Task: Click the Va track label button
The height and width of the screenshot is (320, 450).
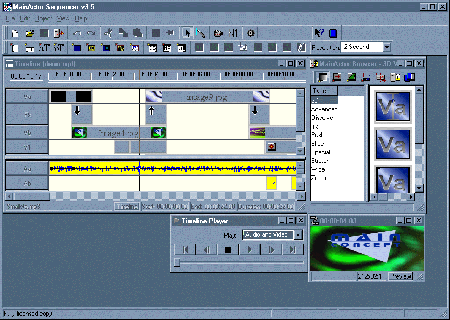Action: click(x=27, y=96)
